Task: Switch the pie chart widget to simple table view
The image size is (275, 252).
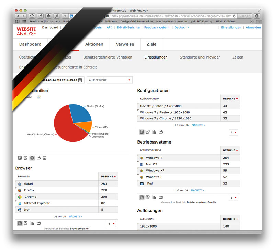Action: (x=20, y=158)
